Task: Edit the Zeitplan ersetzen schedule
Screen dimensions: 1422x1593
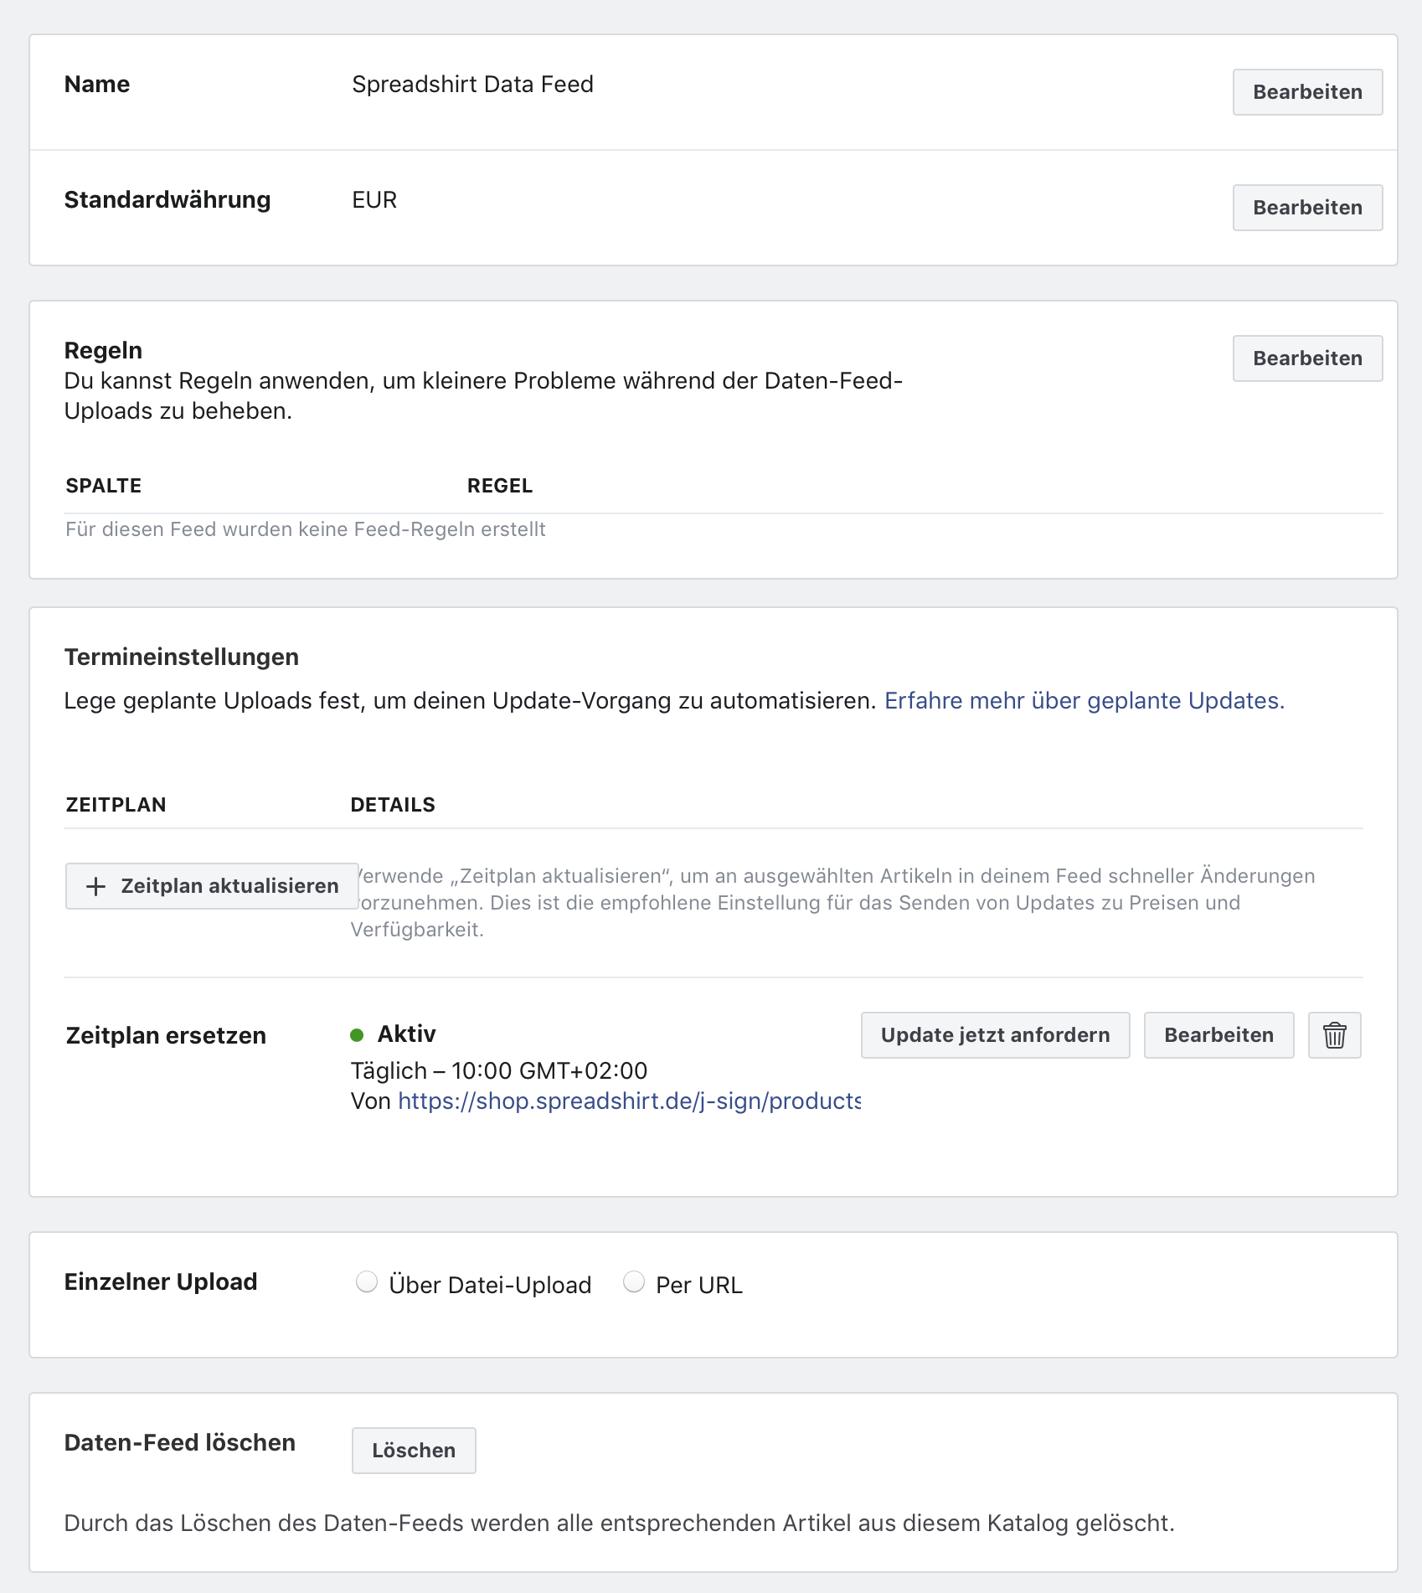Action: (1218, 1035)
